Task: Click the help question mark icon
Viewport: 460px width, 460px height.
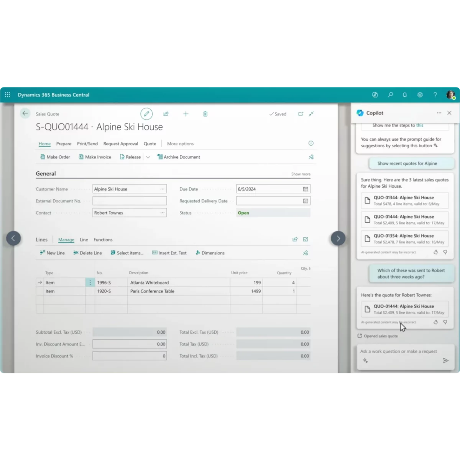Action: click(x=435, y=95)
